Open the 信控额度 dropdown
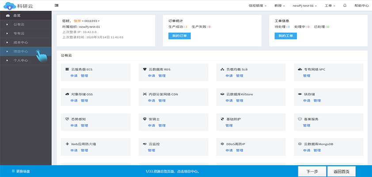The image size is (372, 177). 258,5
